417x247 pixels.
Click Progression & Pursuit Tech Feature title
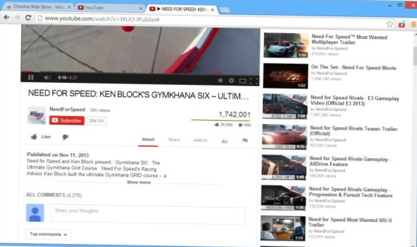tap(351, 192)
